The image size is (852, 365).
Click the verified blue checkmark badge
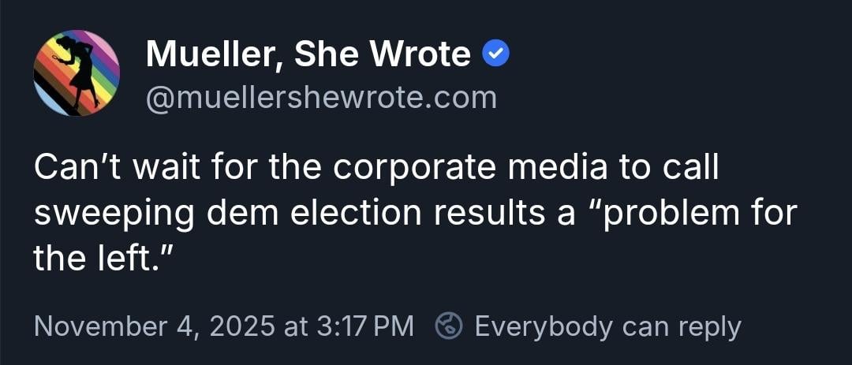click(x=496, y=54)
